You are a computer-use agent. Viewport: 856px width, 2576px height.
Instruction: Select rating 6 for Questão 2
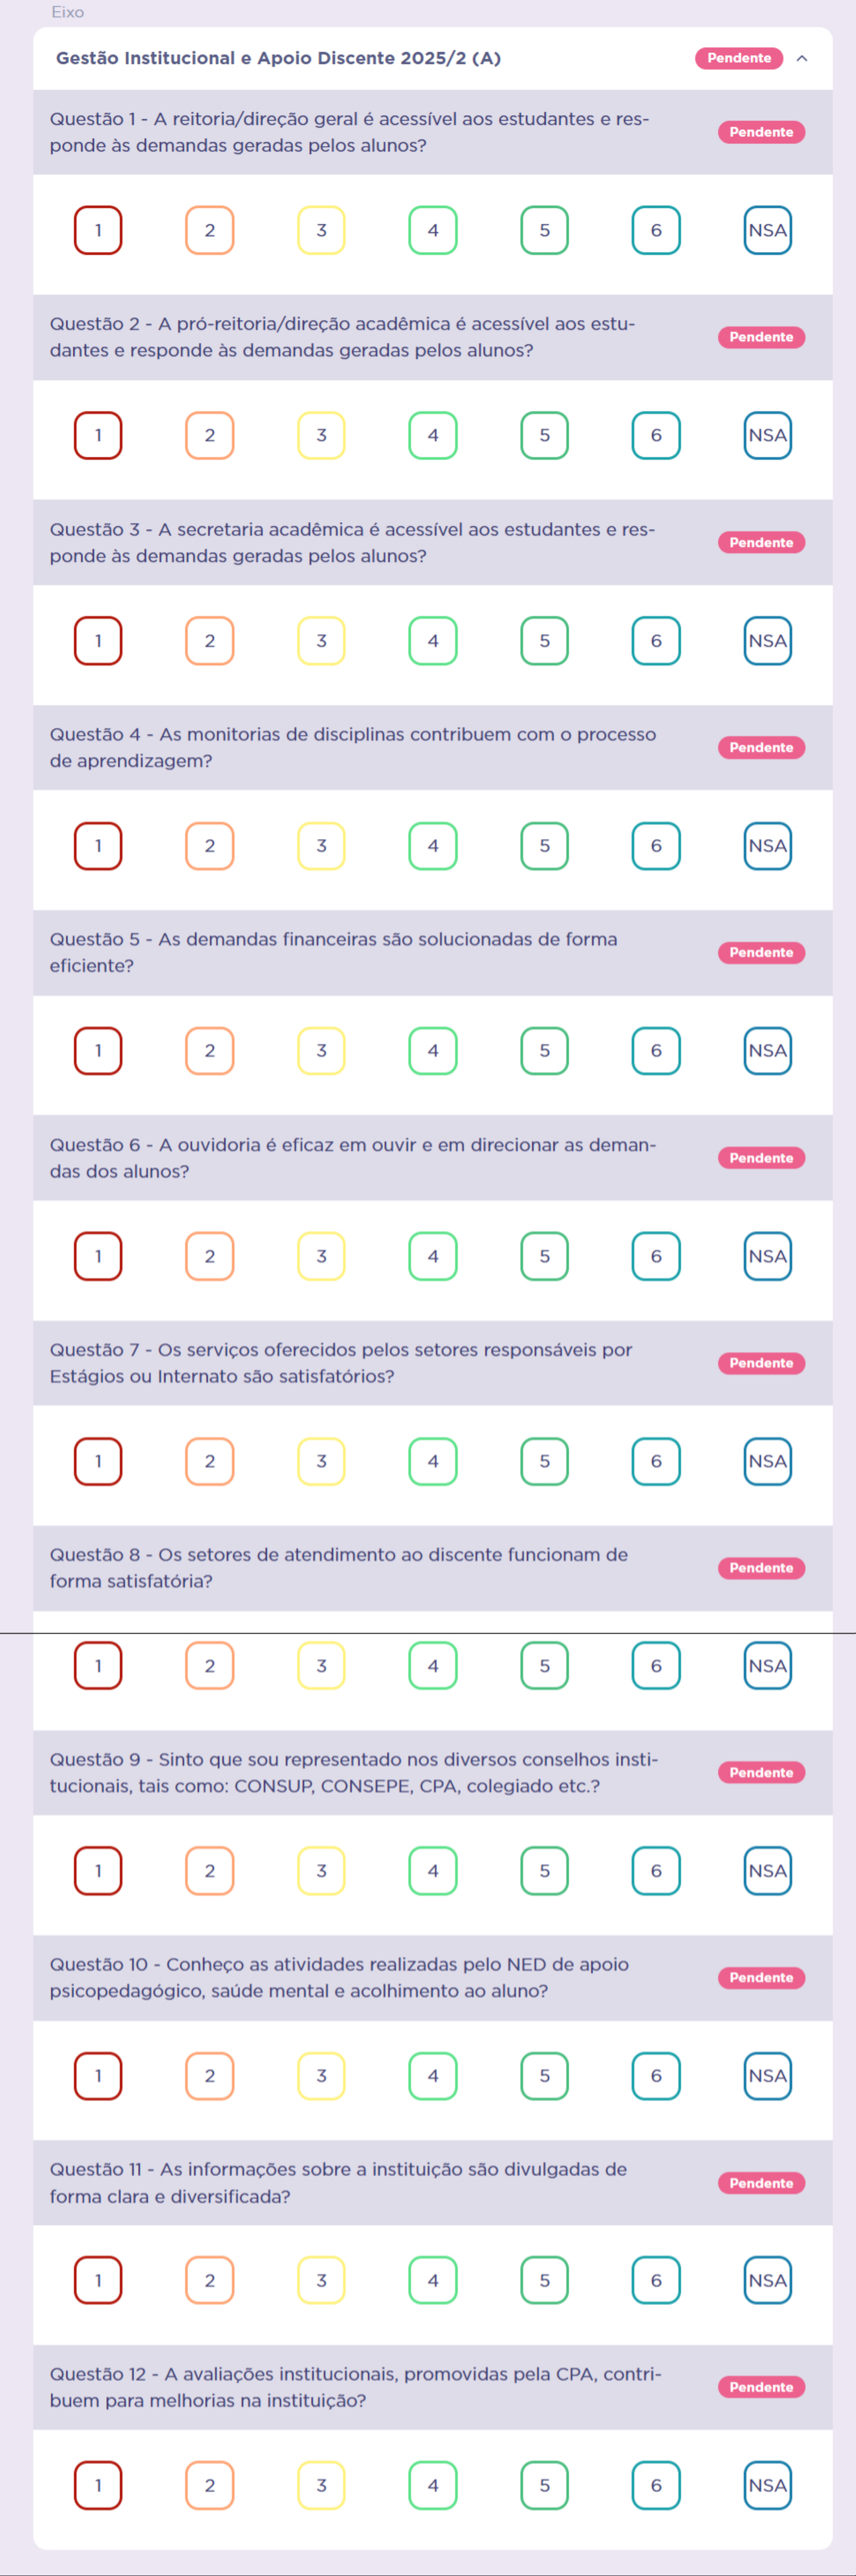pos(655,435)
